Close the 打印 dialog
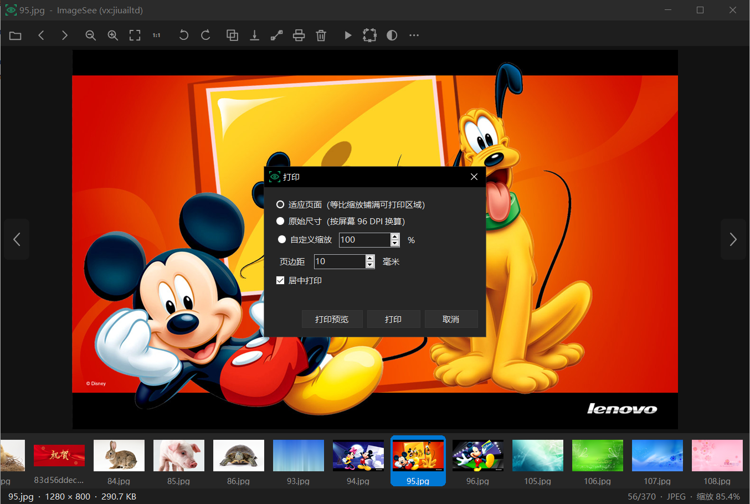This screenshot has width=750, height=504. pos(474,177)
